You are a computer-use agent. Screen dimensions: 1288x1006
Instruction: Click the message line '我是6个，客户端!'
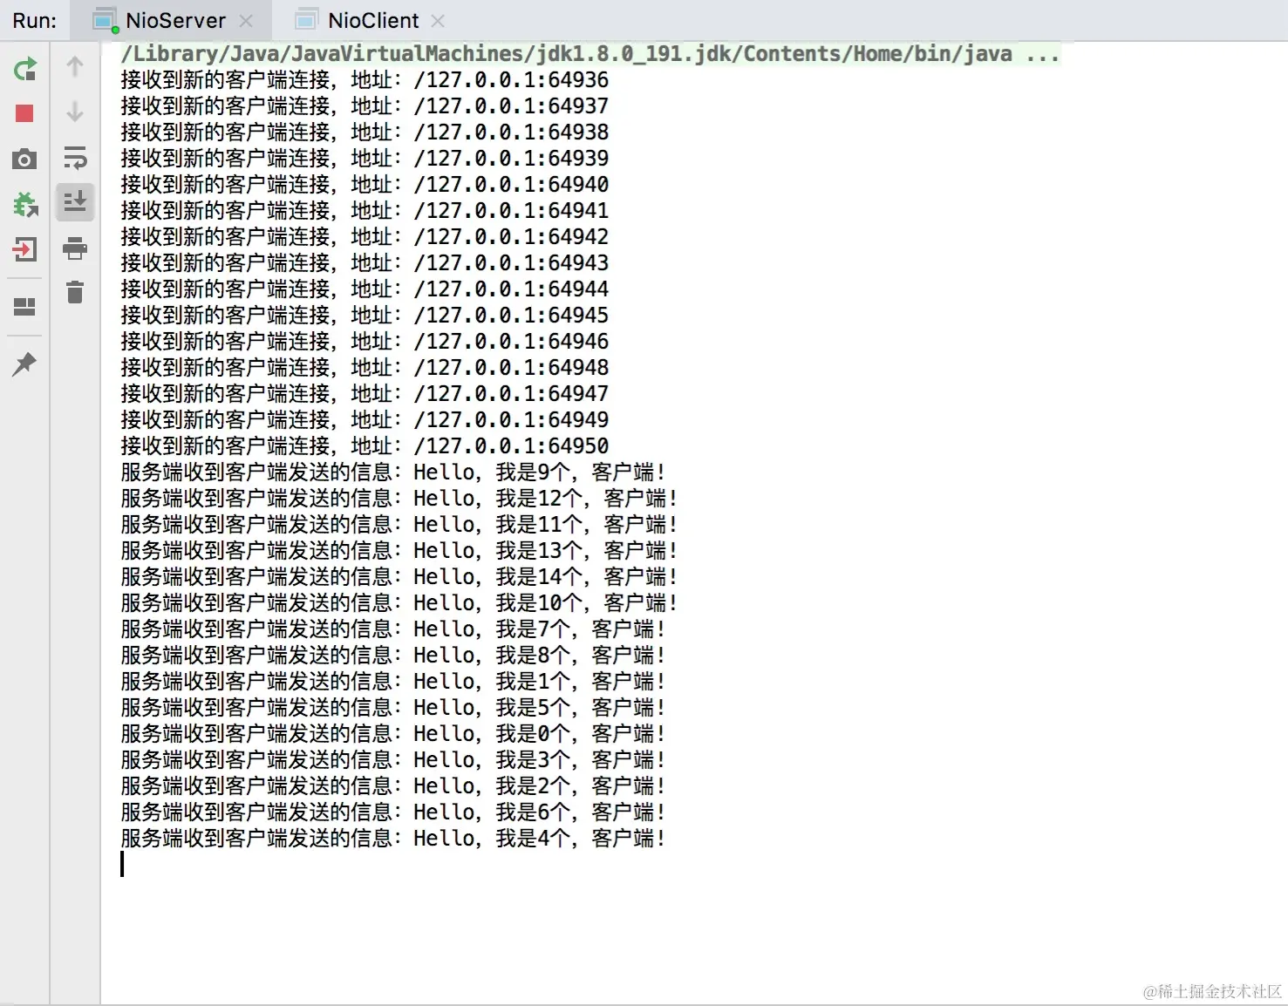coord(393,812)
